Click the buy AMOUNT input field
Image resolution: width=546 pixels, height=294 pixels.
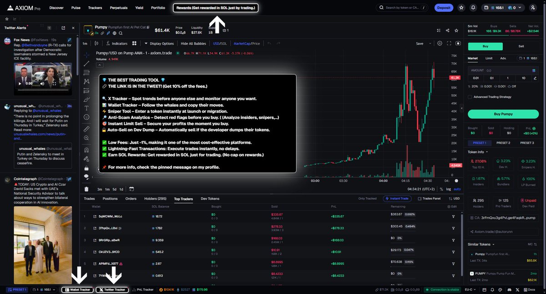503,71
